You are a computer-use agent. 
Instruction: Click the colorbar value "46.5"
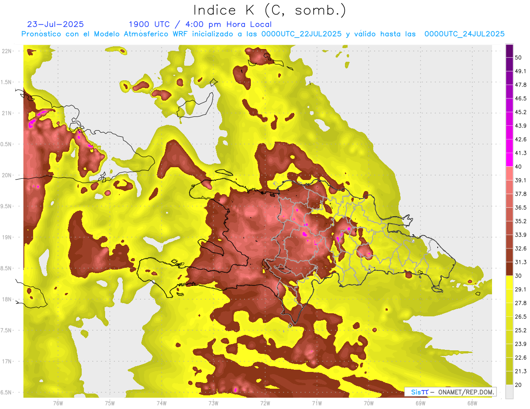pos(521,98)
